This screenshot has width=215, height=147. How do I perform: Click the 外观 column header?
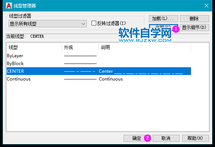pos(80,47)
